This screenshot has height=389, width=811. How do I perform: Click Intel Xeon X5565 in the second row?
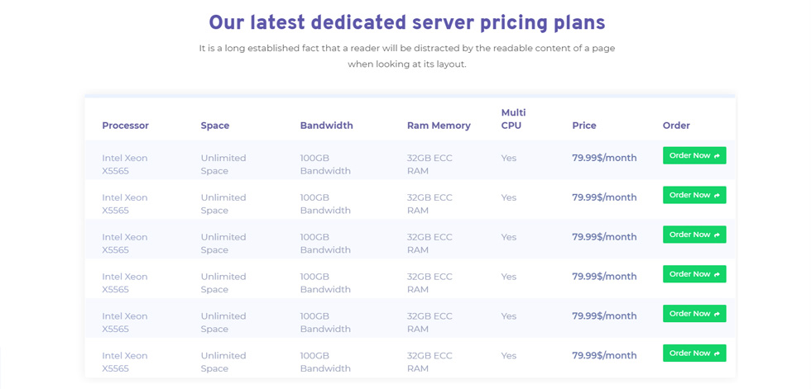click(x=125, y=204)
